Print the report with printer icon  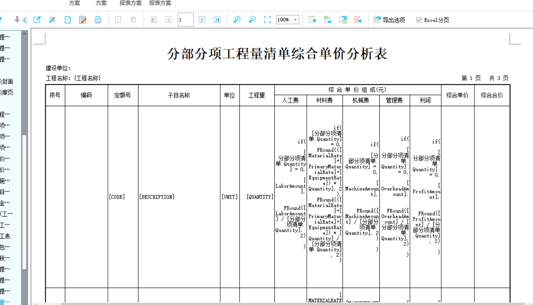point(98,20)
